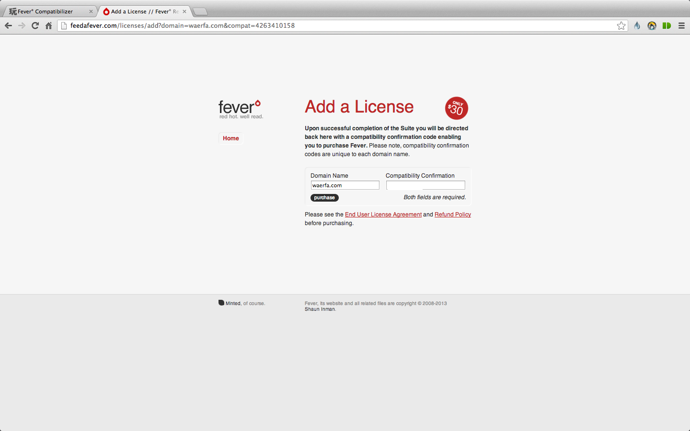Click the browser forward arrow
This screenshot has width=690, height=431.
[x=22, y=26]
